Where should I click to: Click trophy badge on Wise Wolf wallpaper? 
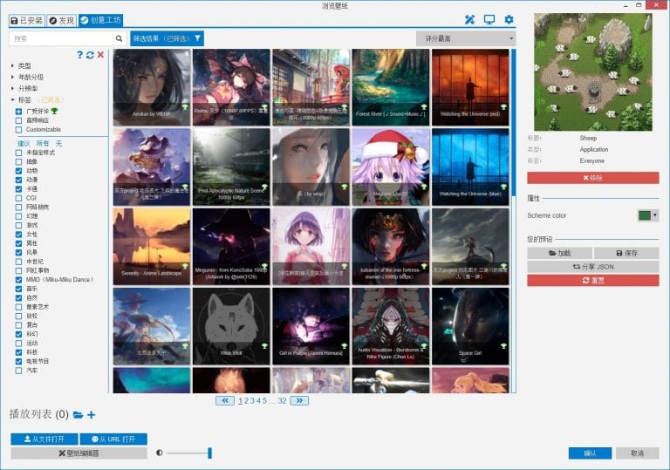pos(264,345)
